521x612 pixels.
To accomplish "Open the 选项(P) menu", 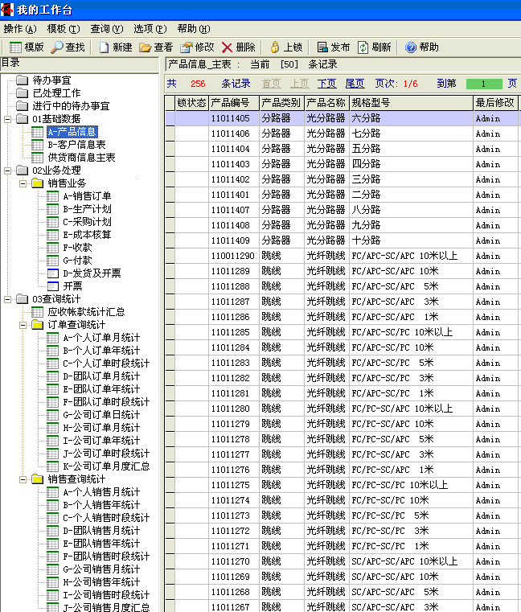I will point(150,28).
